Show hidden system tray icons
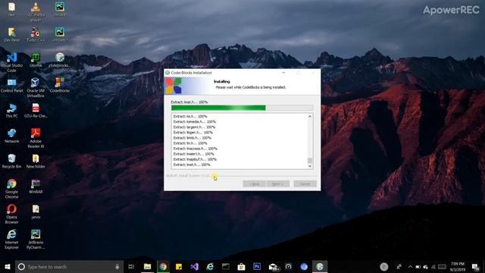Image resolution: width=485 pixels, height=273 pixels. click(x=410, y=267)
